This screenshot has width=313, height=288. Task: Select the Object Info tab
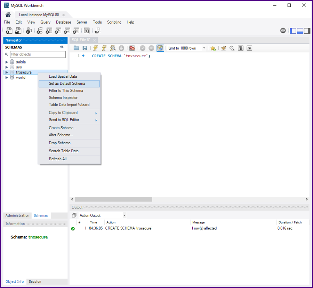click(15, 282)
